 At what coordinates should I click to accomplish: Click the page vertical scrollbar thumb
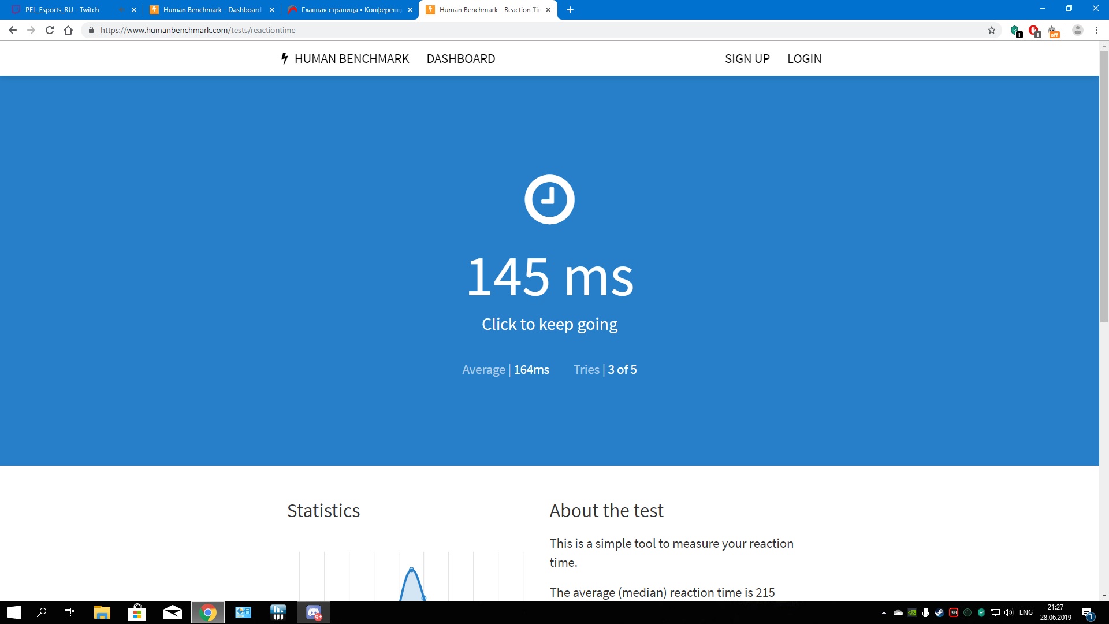point(1104,185)
